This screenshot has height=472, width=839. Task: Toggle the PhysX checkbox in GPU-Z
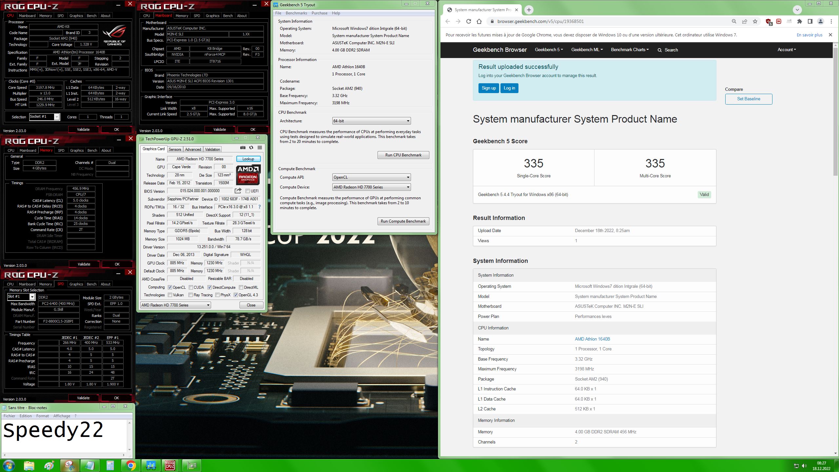pos(217,295)
